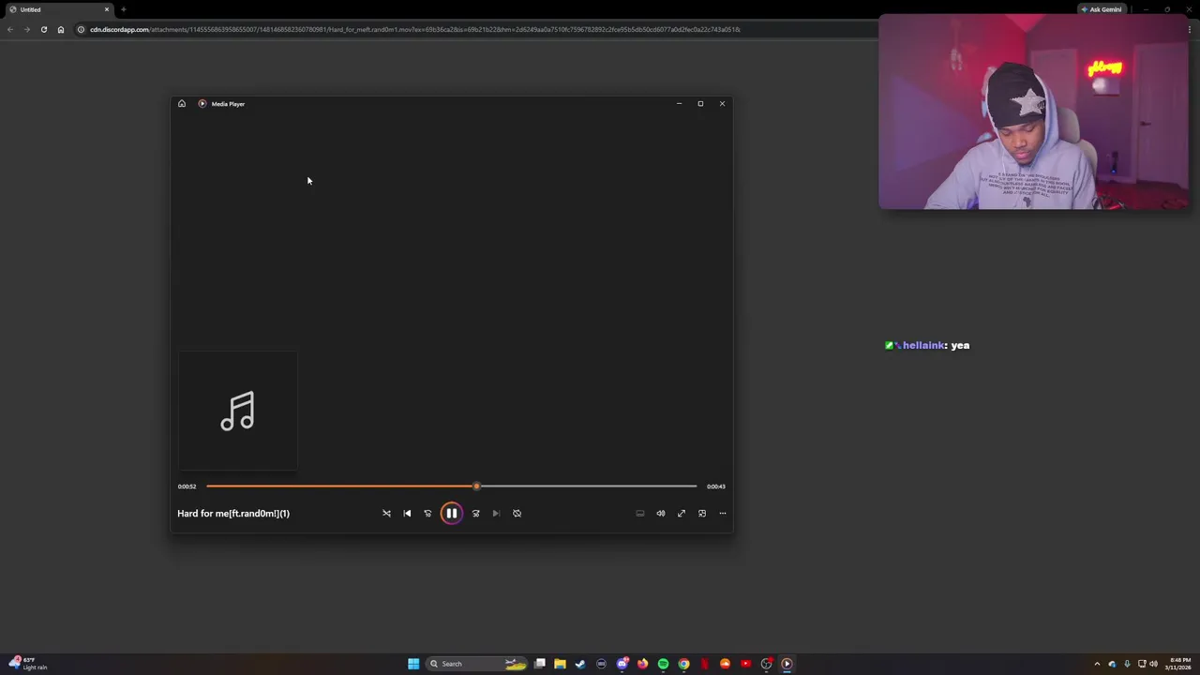Screen dimensions: 1200x675
Task: Click the Media Player taskbar icon
Action: 787,664
